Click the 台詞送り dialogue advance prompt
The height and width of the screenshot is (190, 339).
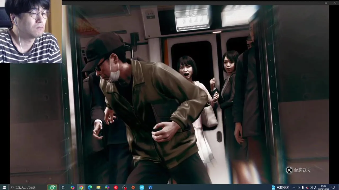[298, 170]
